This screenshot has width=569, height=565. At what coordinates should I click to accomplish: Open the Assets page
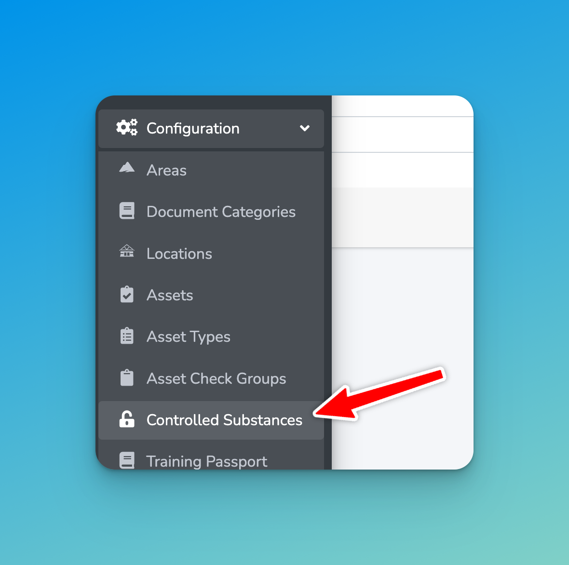(211, 295)
